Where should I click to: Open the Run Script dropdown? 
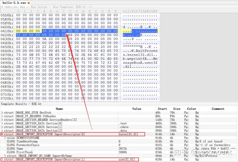(41, 7)
